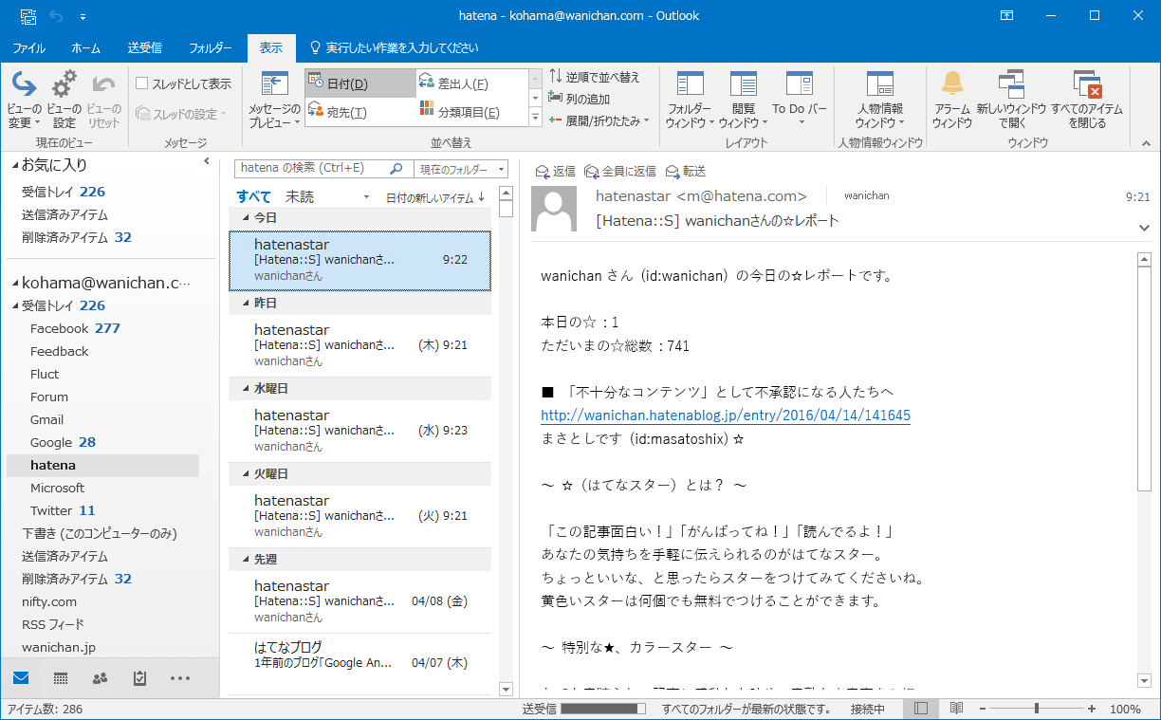Screen dimensions: 1161x720
Task: Collapse the 先週 message group
Action: coord(247,560)
